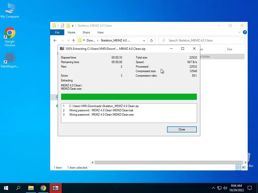Image resolution: width=258 pixels, height=193 pixels.
Task: Open recent locations dropdown arrow
Action: 68,40
